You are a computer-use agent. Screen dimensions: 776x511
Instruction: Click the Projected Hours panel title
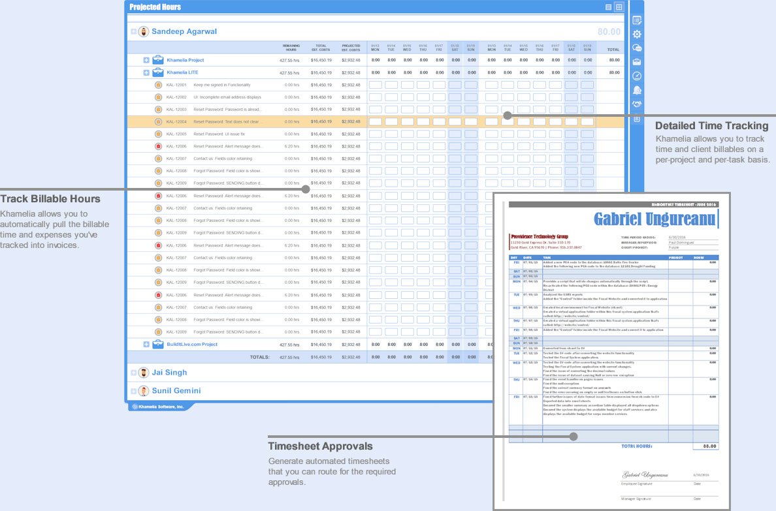click(x=155, y=7)
